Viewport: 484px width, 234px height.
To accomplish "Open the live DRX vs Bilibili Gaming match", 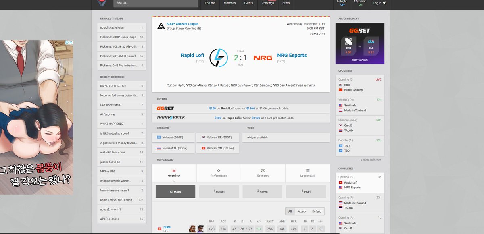I will click(360, 85).
